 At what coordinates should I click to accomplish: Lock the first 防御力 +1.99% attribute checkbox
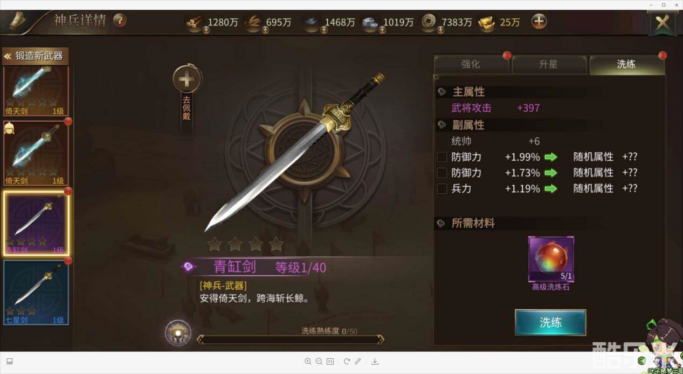point(442,157)
